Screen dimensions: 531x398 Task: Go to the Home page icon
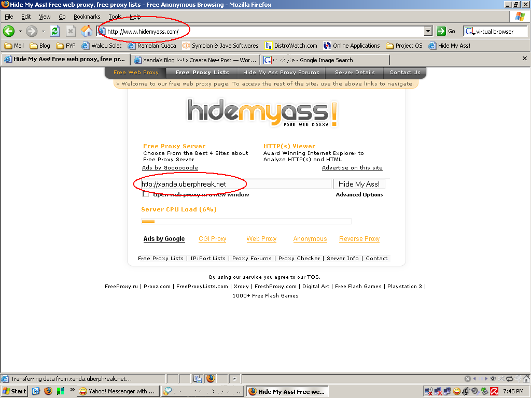point(87,32)
